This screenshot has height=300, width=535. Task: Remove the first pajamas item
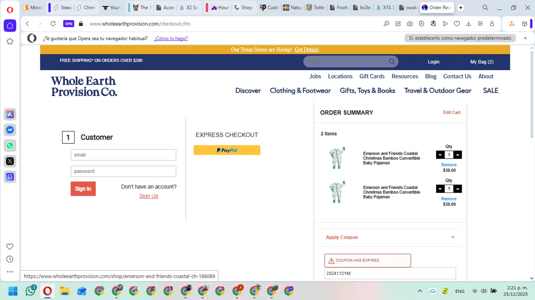click(449, 165)
